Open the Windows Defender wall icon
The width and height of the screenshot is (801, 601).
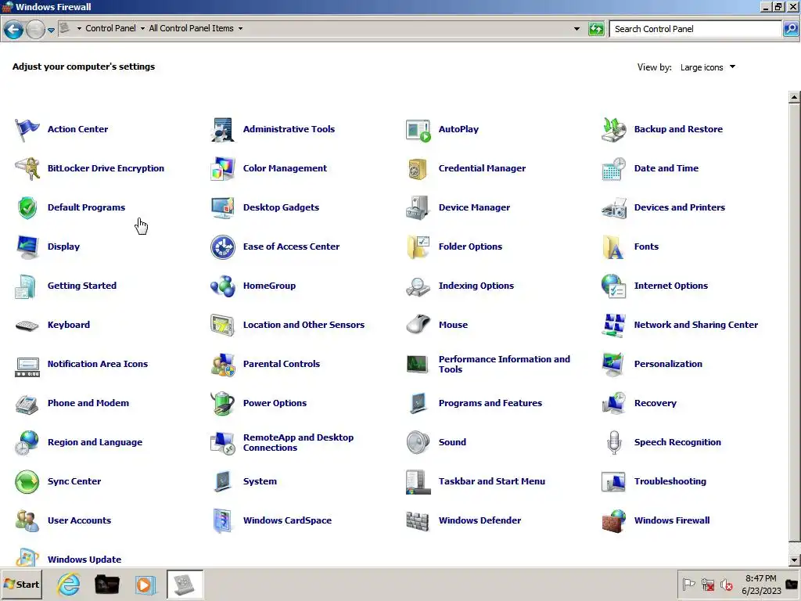pyautogui.click(x=418, y=520)
